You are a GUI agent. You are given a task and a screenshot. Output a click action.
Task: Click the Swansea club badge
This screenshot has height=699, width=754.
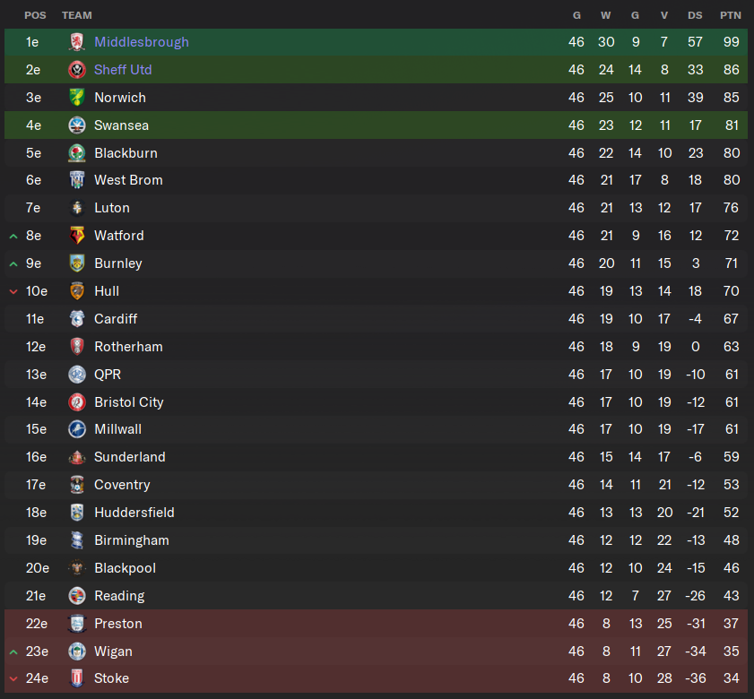[x=77, y=125]
